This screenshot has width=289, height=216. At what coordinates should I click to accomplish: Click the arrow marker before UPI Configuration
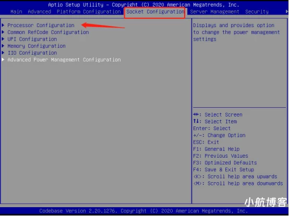tap(3, 39)
